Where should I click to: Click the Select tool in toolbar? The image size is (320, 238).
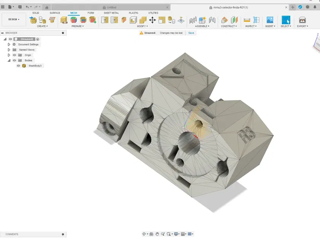[x=286, y=20]
